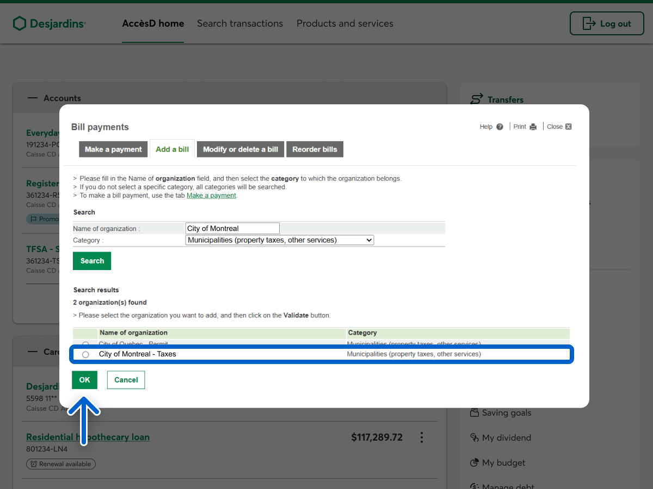Click the green Search button
This screenshot has height=489, width=653.
point(92,261)
